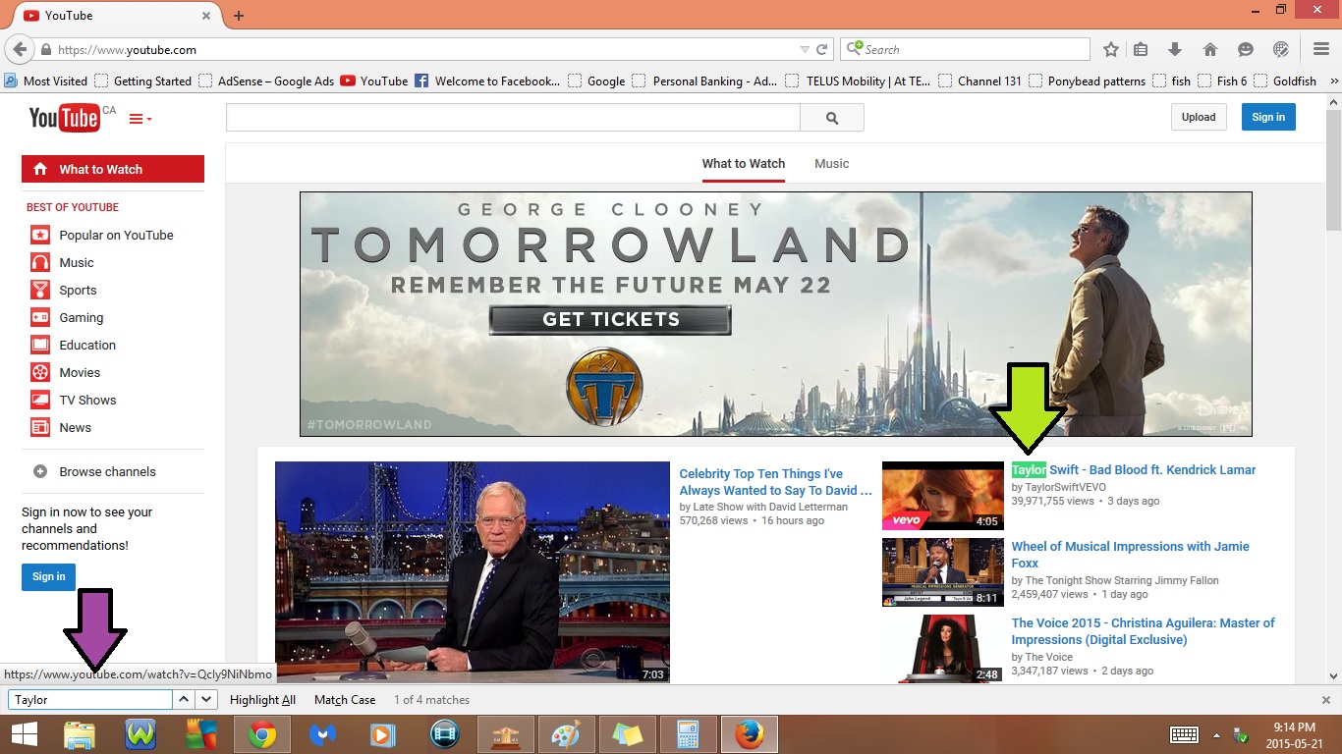The width and height of the screenshot is (1342, 754).
Task: Close the find bar with the X
Action: coord(1326,700)
